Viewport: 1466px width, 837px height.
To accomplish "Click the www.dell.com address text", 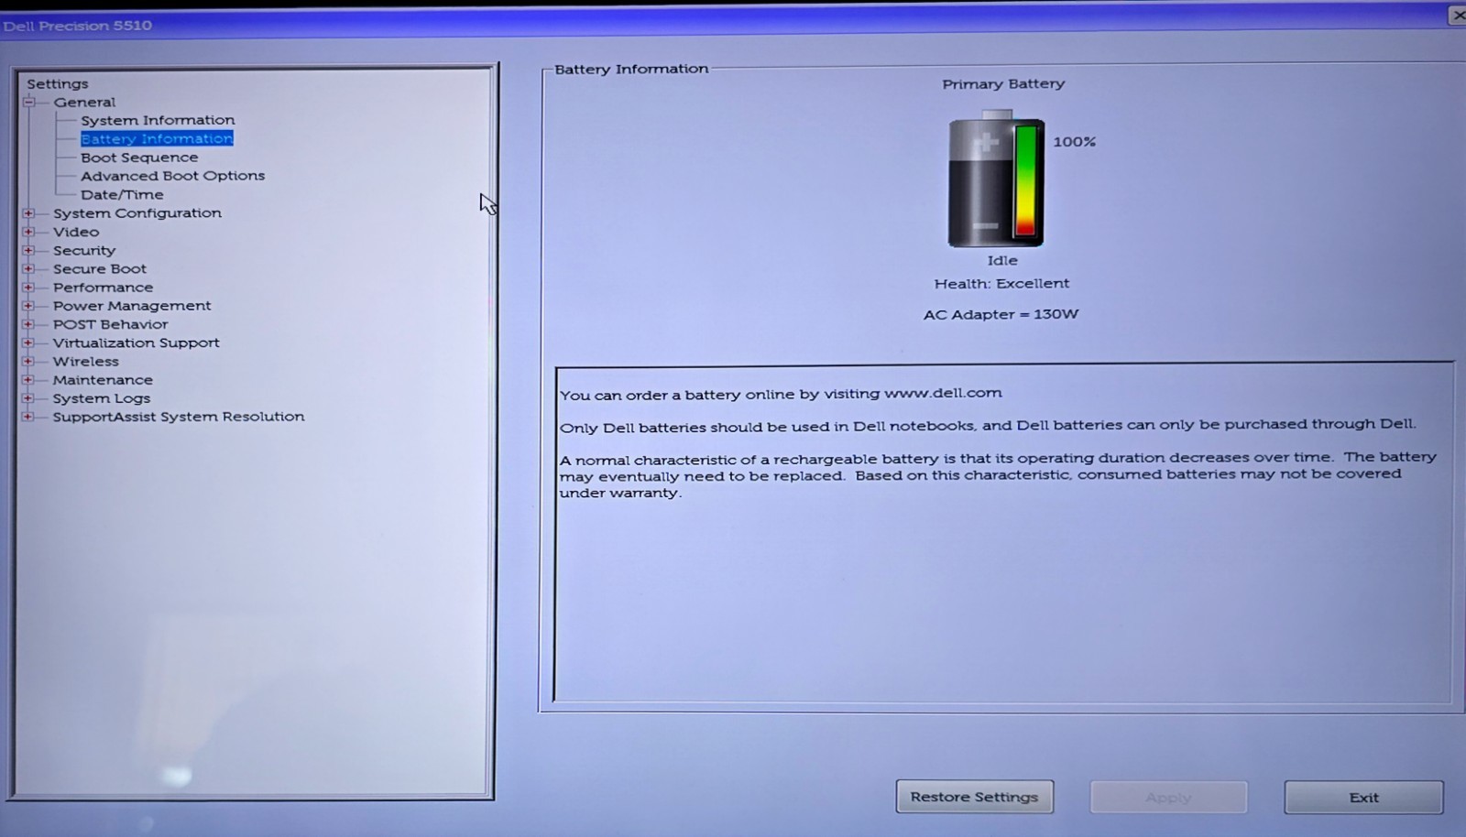I will click(x=943, y=393).
